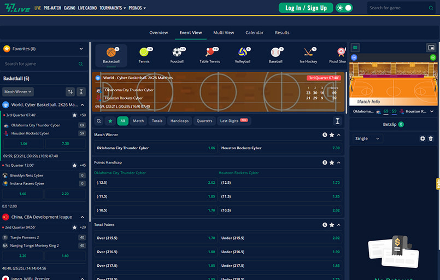Favorite the Oklahoma City vs Houston match star

point(74,115)
